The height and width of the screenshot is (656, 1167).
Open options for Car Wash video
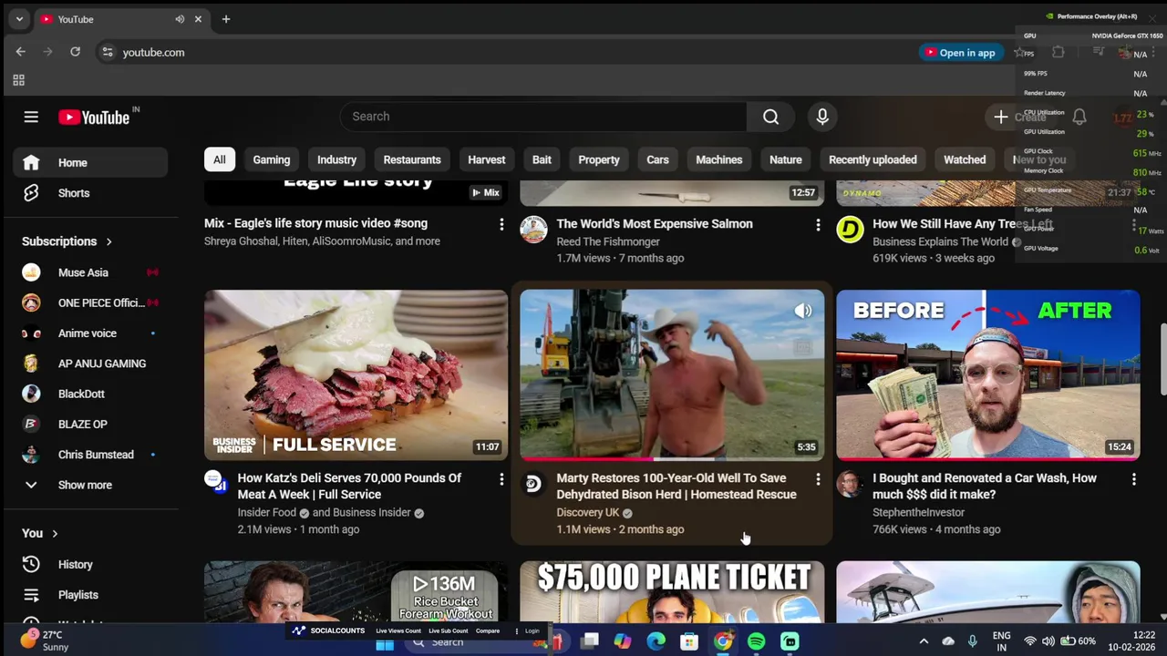click(x=1133, y=478)
